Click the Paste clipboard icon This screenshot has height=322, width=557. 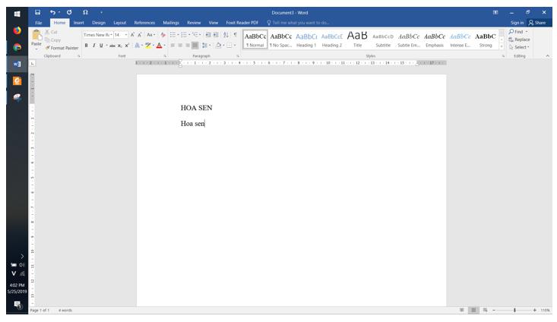click(x=36, y=36)
